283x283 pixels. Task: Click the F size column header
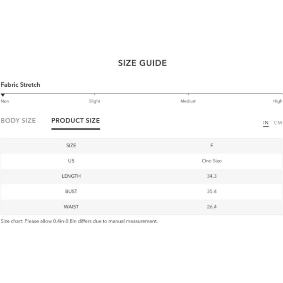[x=212, y=145]
